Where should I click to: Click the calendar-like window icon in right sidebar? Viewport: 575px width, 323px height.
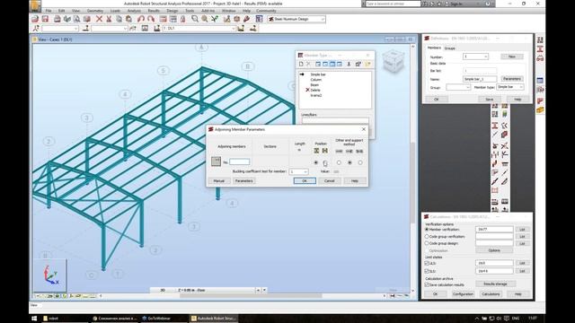coord(540,80)
